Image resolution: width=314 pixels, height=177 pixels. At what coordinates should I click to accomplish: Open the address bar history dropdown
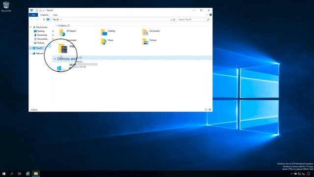171,20
